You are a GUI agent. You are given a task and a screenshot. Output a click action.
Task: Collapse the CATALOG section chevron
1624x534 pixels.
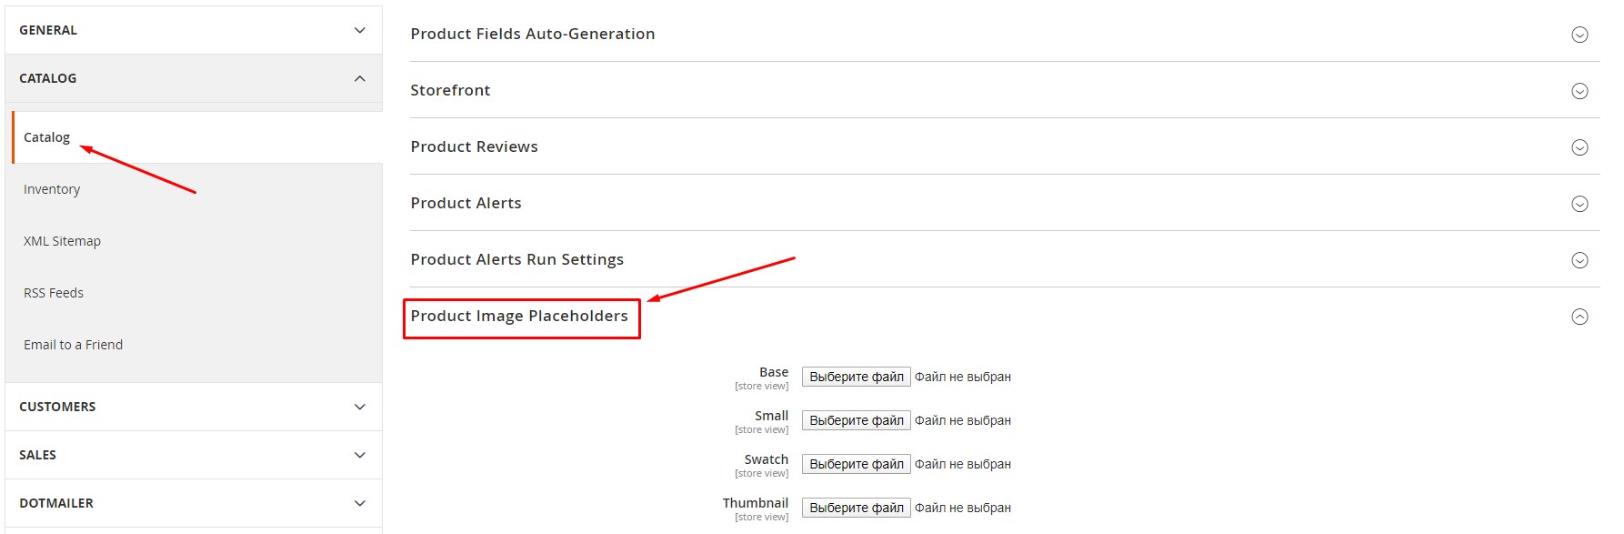(360, 78)
